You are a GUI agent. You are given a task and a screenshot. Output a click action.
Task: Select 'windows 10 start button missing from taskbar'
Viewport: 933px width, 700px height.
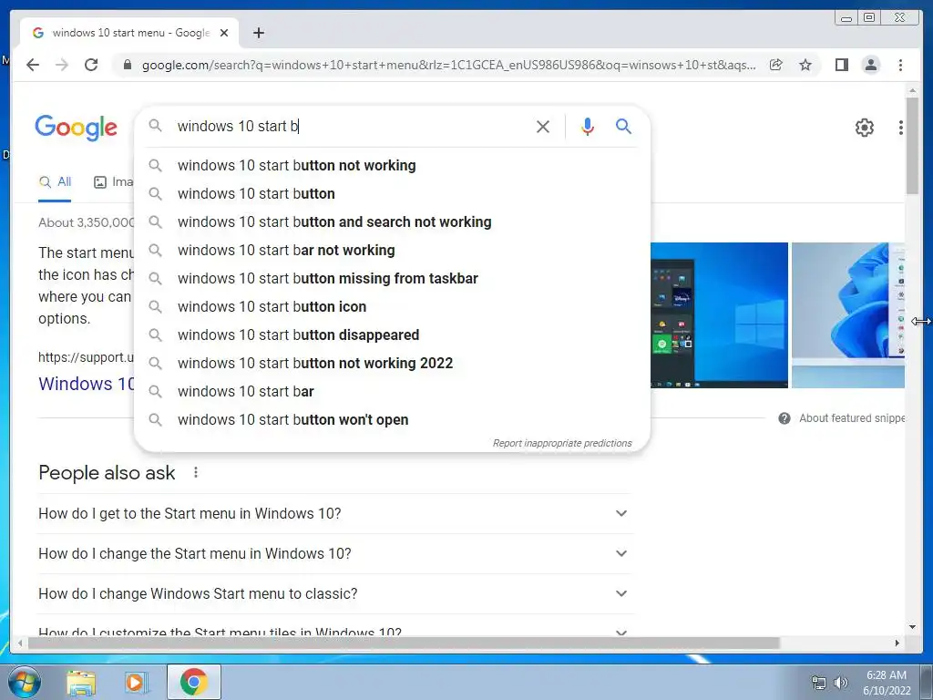pos(392,279)
